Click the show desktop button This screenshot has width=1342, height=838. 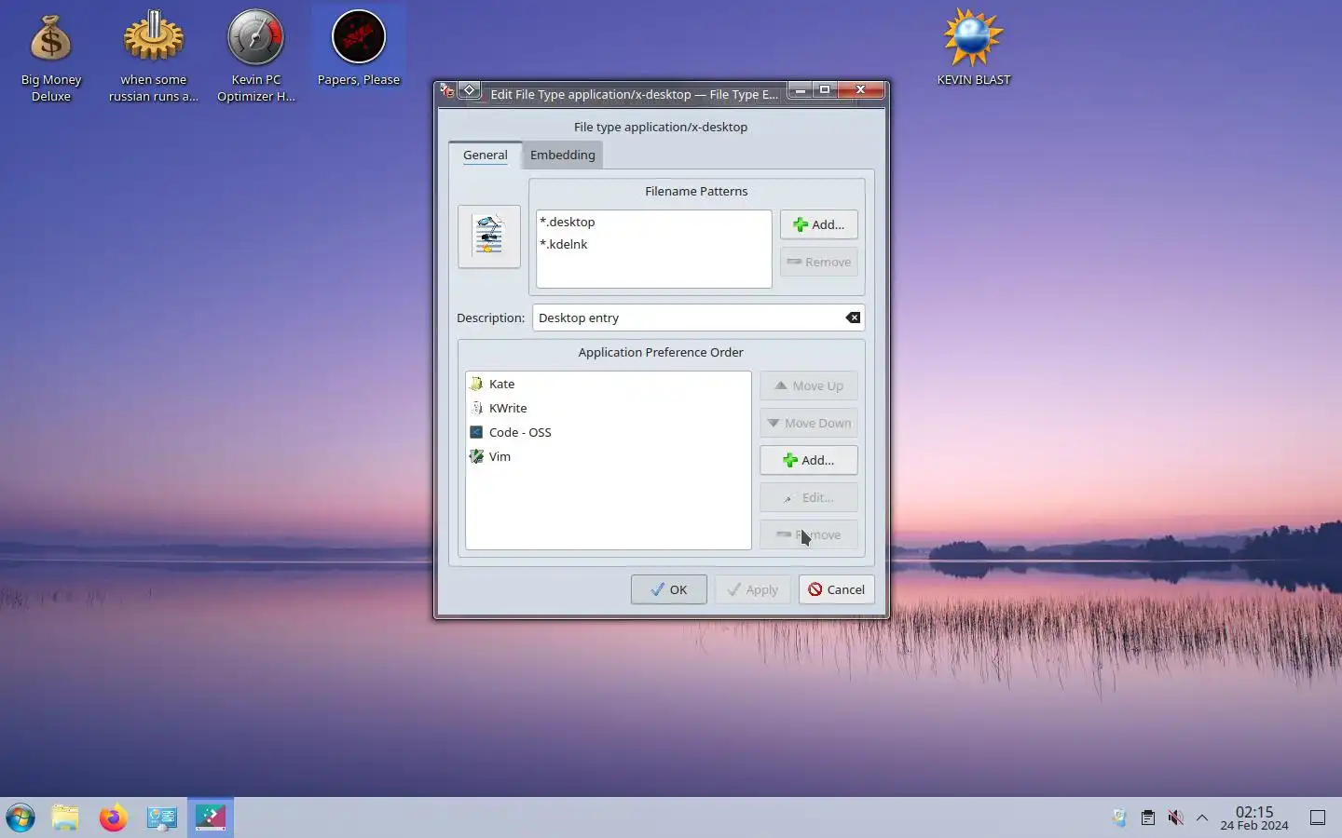(1318, 818)
